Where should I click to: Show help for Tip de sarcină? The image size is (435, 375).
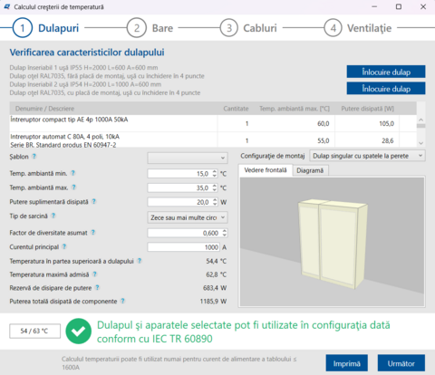(x=53, y=216)
